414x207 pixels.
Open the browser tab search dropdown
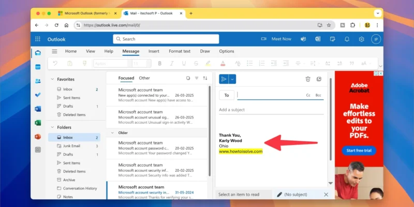(x=378, y=13)
